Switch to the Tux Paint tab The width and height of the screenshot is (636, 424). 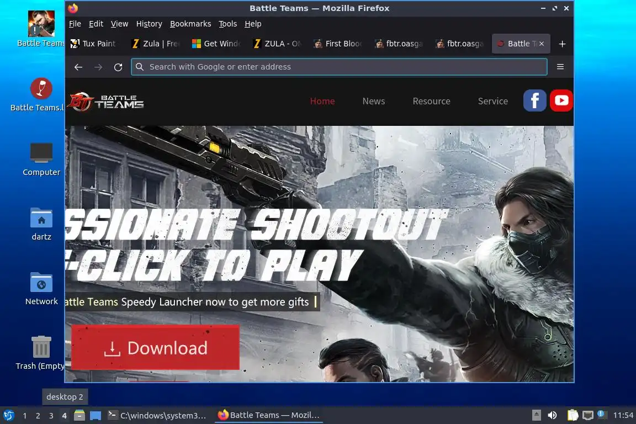[x=94, y=44]
